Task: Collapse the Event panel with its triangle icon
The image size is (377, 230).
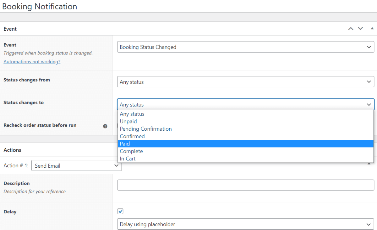Action: (x=372, y=28)
